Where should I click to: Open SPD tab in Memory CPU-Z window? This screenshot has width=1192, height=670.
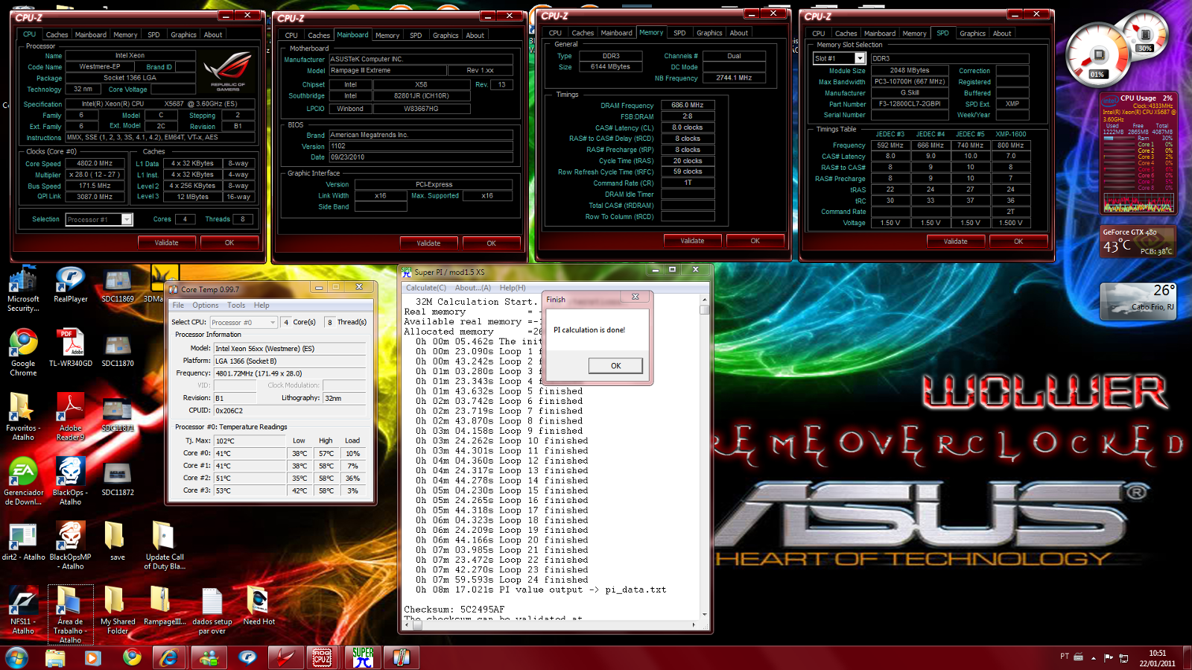679,33
